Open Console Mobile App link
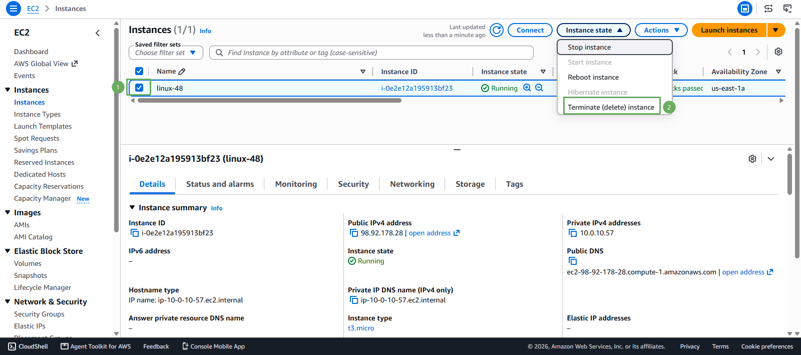Screen dimensions: 801x355 214,346
